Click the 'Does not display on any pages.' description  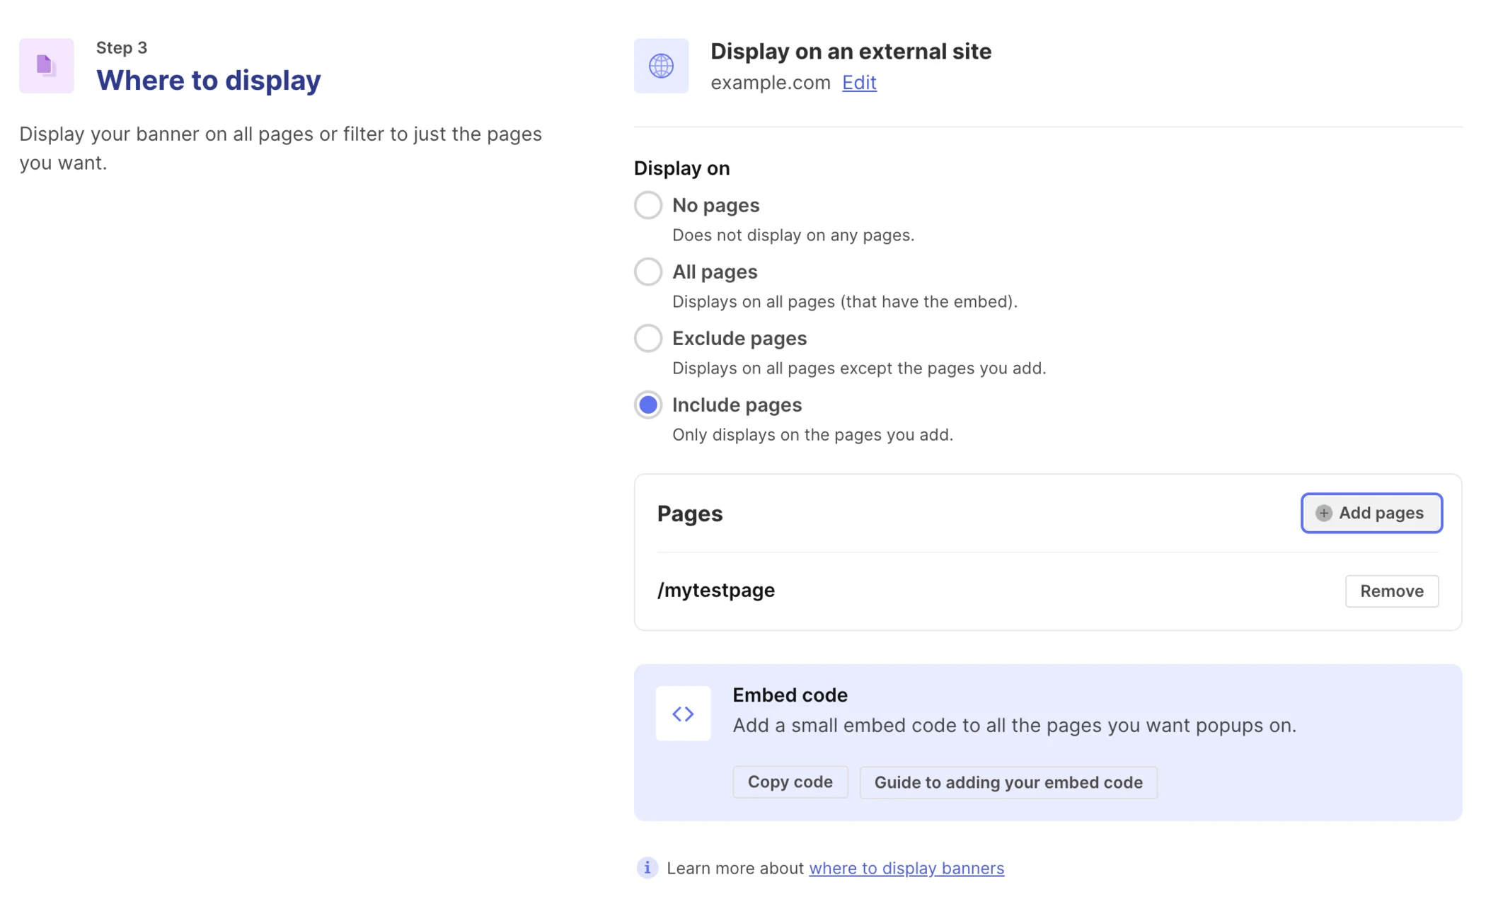(x=793, y=235)
